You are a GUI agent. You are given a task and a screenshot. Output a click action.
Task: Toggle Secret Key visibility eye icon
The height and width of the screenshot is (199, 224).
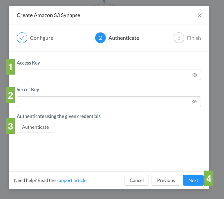(x=194, y=102)
